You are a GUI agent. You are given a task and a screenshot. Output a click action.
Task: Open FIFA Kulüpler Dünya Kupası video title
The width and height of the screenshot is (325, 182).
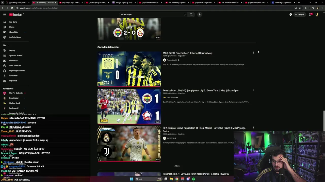coord(204,130)
